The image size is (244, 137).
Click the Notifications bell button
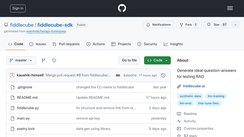(x=158, y=25)
